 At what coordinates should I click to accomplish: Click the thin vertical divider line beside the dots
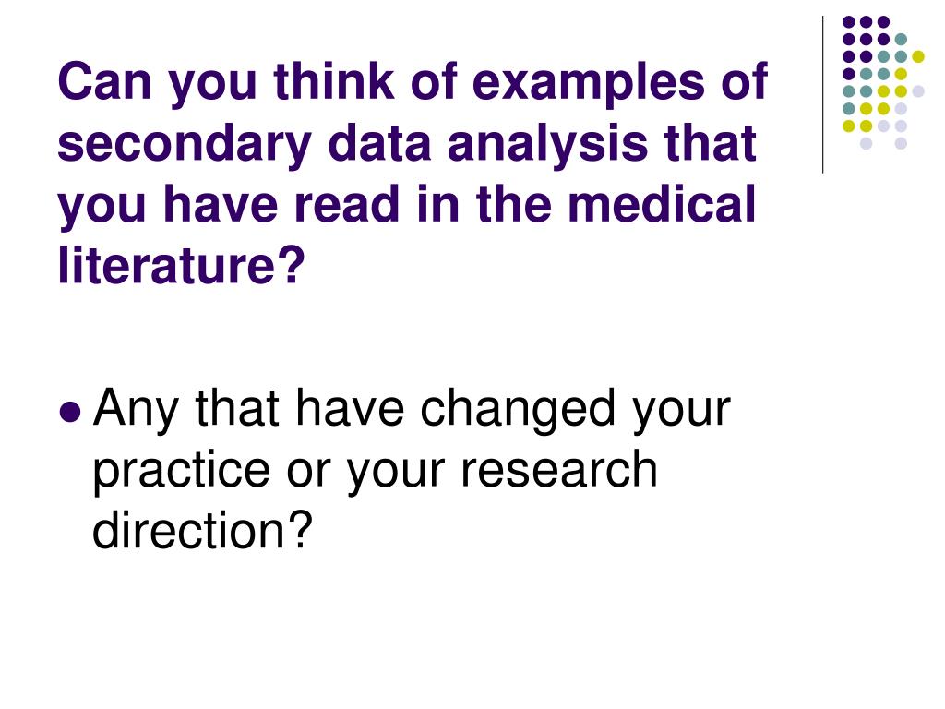(x=822, y=95)
